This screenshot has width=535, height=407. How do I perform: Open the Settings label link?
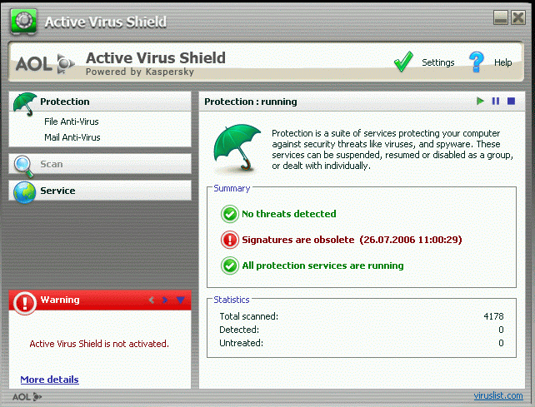438,62
